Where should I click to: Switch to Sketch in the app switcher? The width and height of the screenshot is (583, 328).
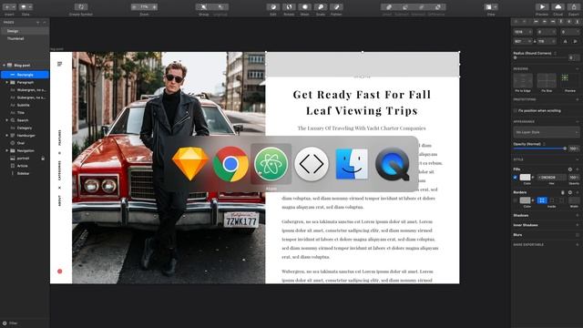click(x=190, y=164)
